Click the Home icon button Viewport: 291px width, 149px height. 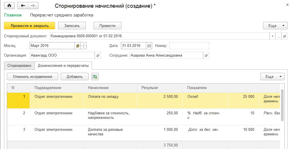tap(9, 6)
